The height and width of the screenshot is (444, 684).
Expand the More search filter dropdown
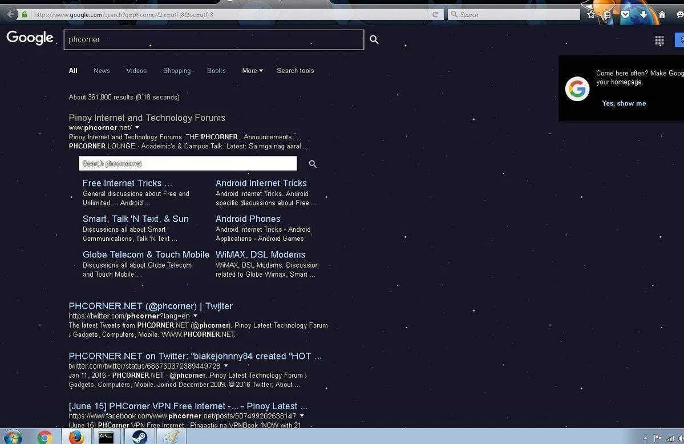[x=252, y=71]
